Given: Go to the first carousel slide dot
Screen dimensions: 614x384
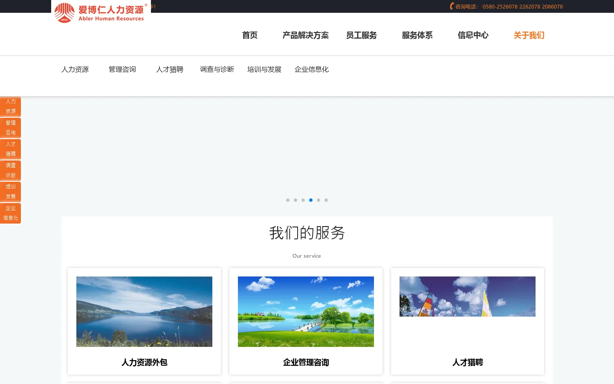Looking at the screenshot, I should click(x=288, y=200).
